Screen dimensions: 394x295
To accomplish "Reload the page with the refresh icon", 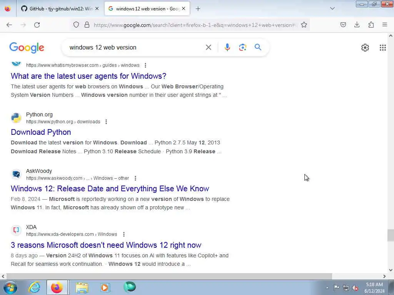I will (37, 25).
